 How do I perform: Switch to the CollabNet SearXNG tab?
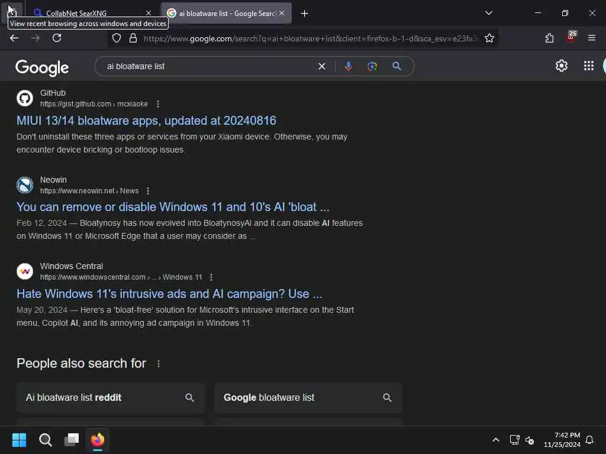click(93, 14)
